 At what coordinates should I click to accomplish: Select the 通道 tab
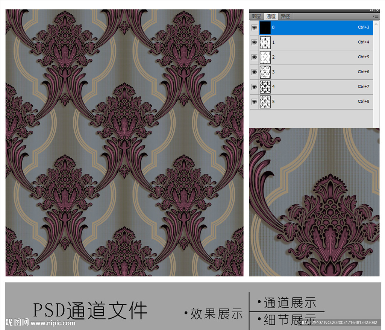pyautogui.click(x=271, y=16)
